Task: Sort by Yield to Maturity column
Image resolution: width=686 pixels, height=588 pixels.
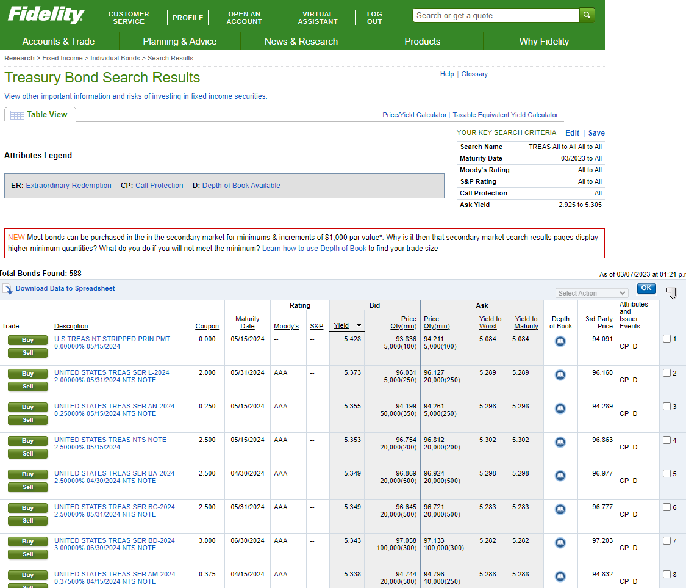Action: [526, 322]
